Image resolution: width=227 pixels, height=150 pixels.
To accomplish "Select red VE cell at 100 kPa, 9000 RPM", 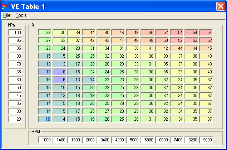I will [206, 33].
